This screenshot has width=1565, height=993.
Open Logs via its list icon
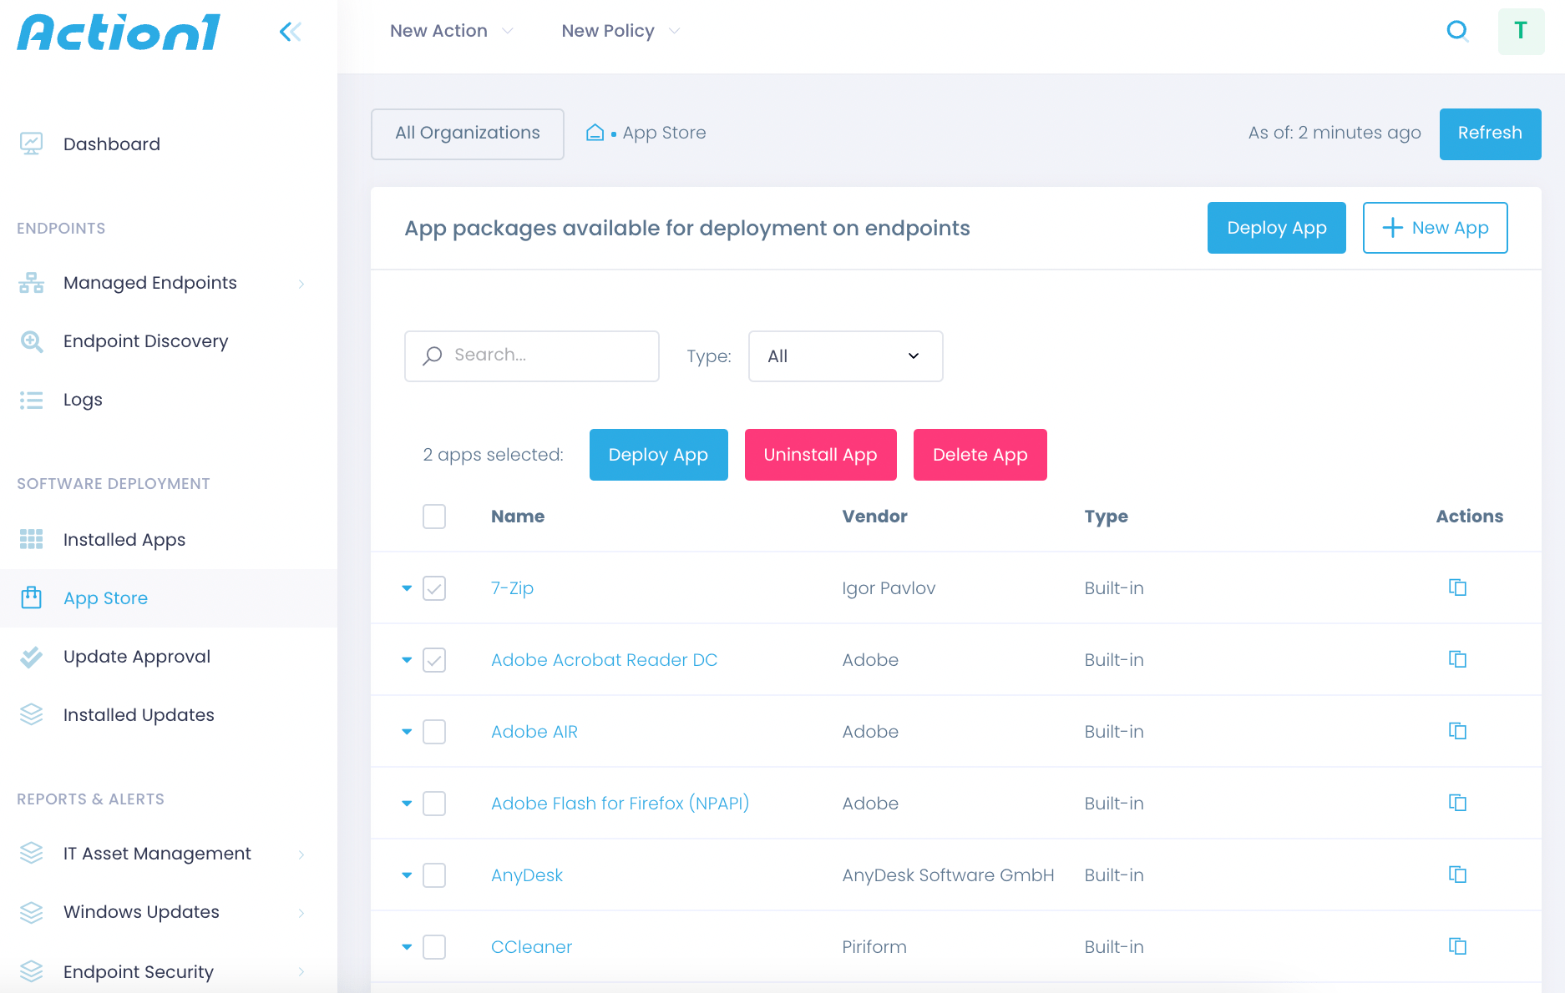point(31,400)
